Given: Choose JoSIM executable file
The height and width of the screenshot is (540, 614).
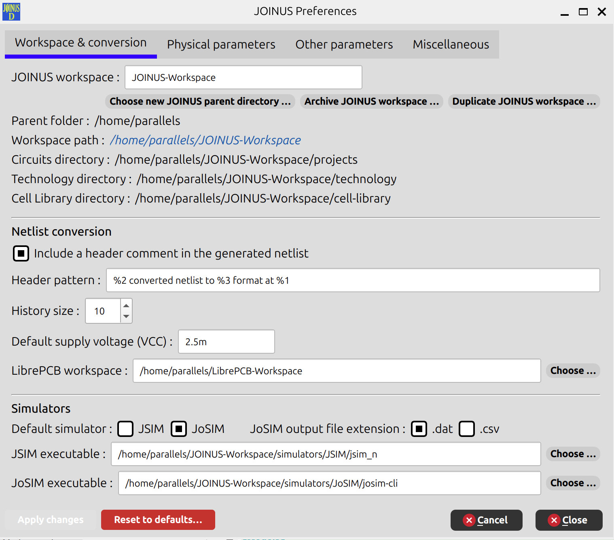Looking at the screenshot, I should (x=573, y=483).
